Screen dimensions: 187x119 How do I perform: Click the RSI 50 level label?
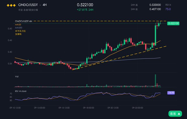11,97
